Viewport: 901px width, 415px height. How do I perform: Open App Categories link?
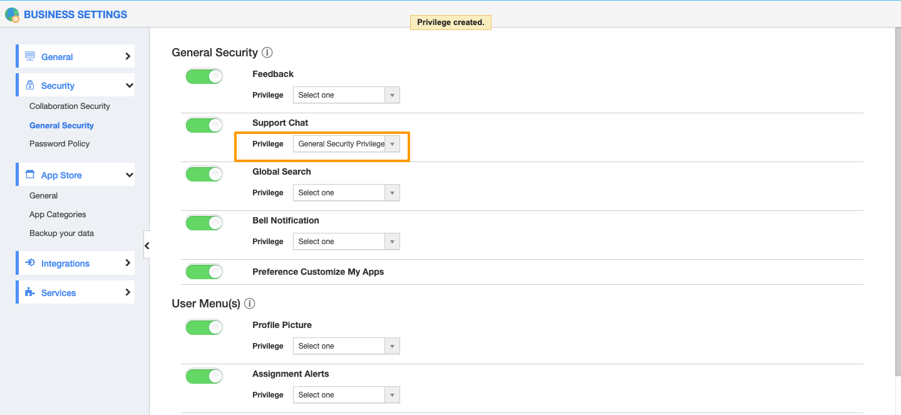58,215
